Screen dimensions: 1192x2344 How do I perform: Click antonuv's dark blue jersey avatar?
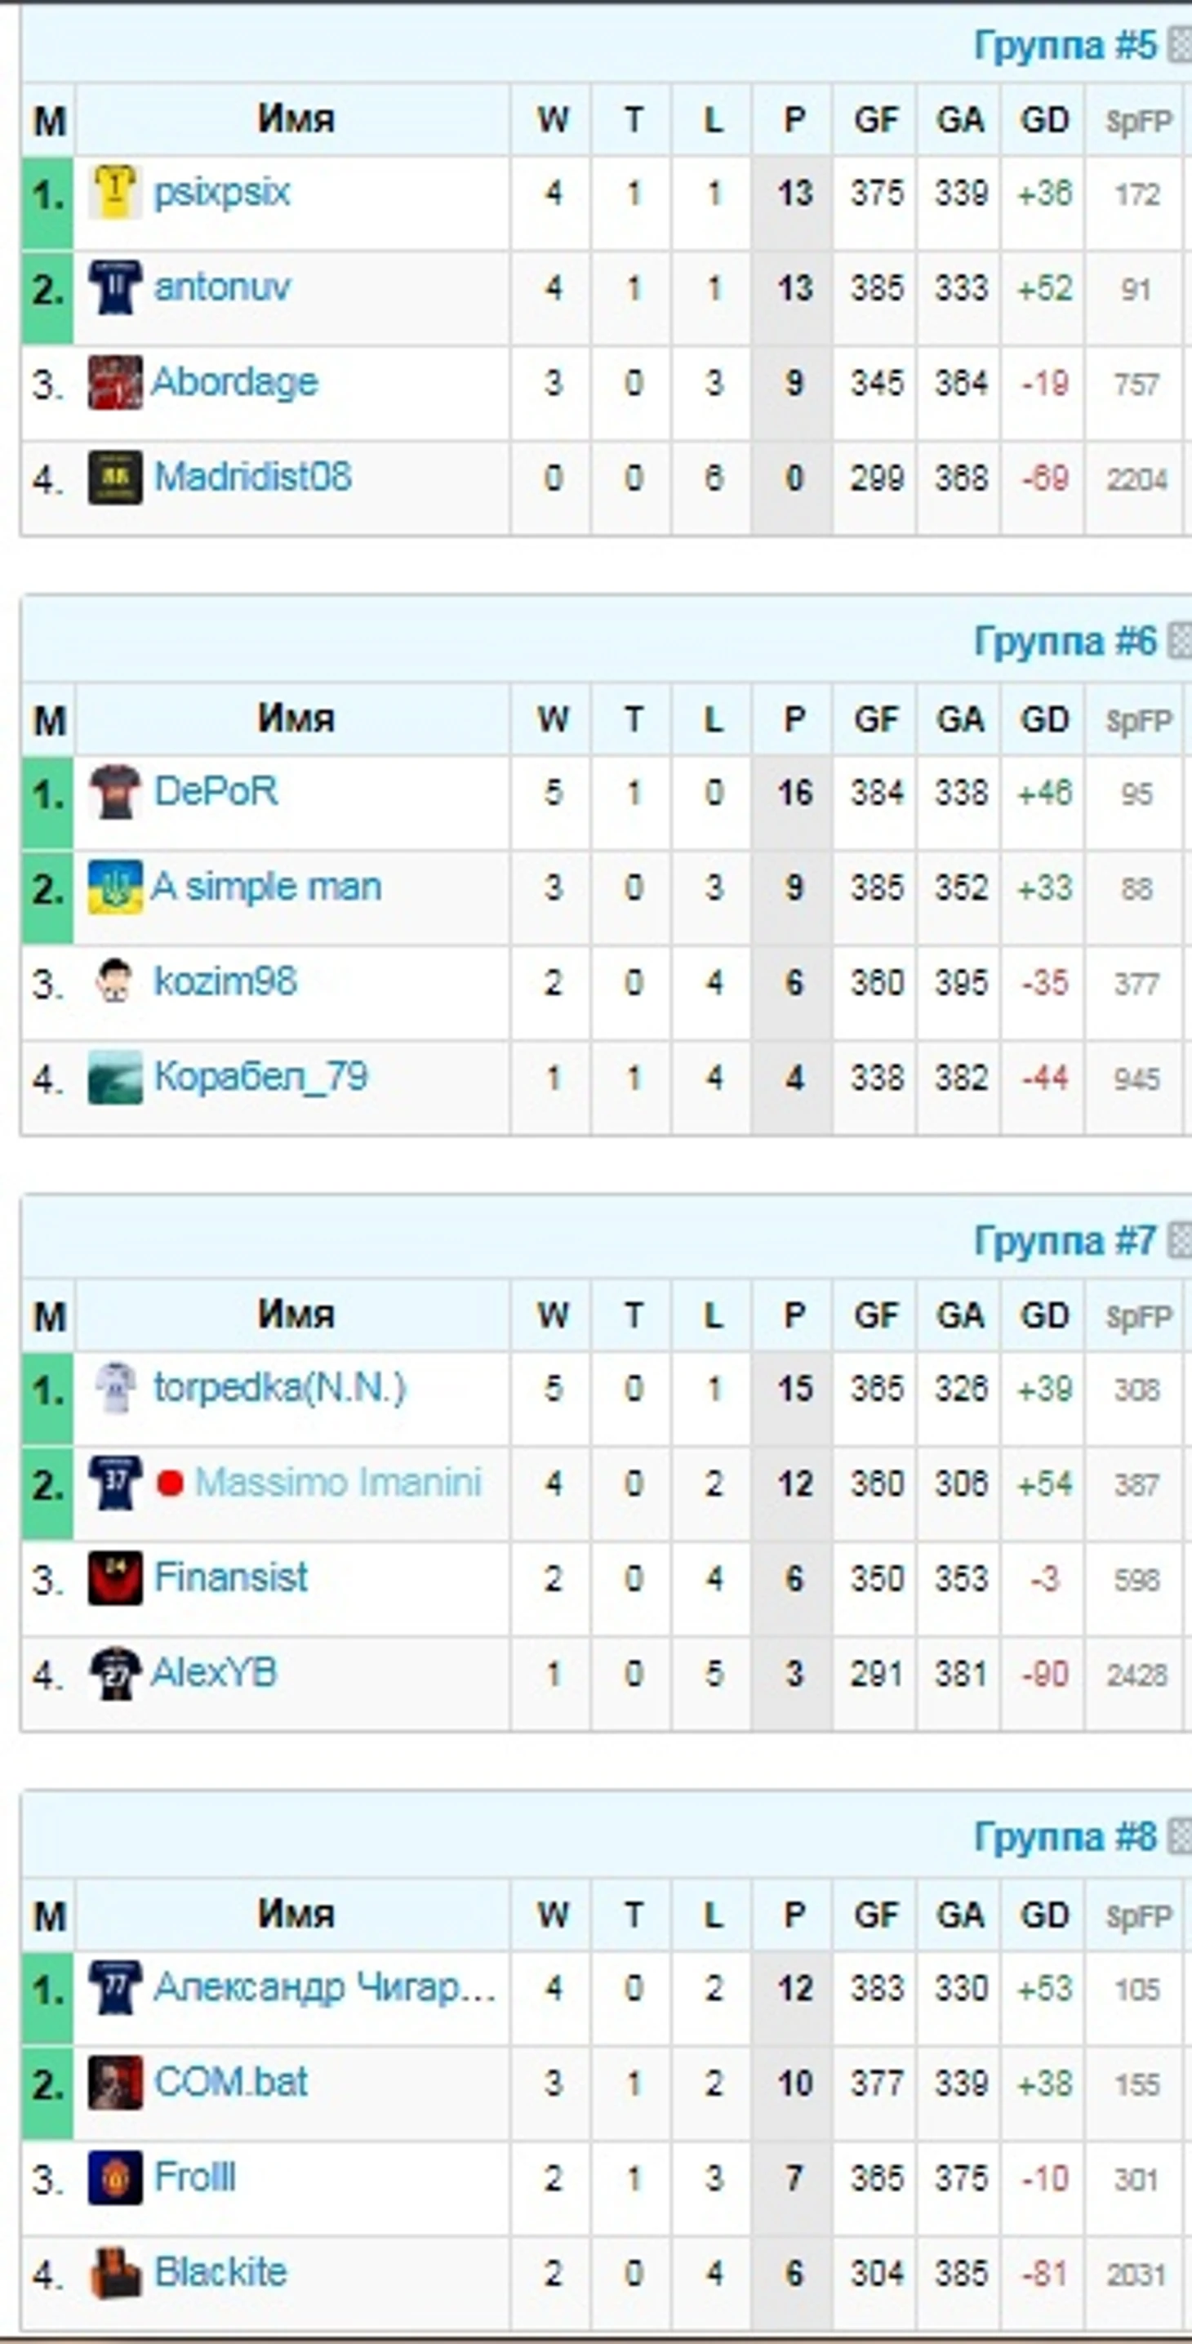pyautogui.click(x=114, y=287)
